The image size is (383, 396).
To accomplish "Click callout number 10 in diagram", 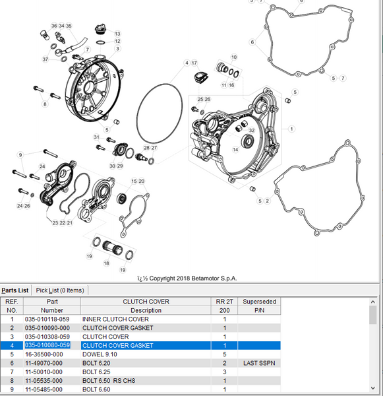I will (234, 57).
